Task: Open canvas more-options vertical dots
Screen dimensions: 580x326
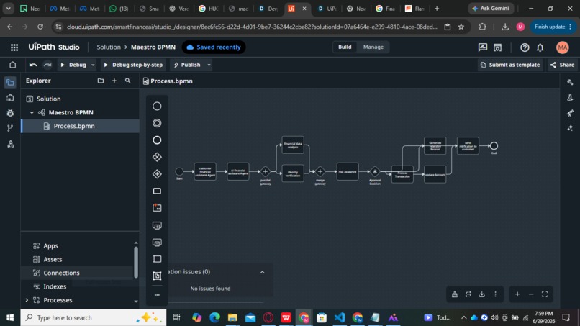Action: click(496, 294)
